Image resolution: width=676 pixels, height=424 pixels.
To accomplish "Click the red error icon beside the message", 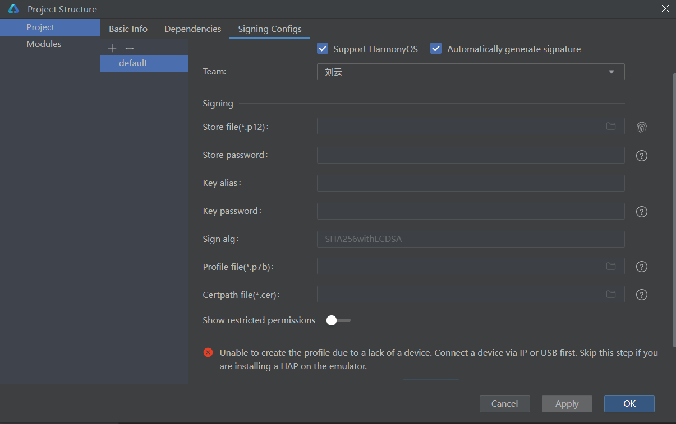I will coord(208,352).
